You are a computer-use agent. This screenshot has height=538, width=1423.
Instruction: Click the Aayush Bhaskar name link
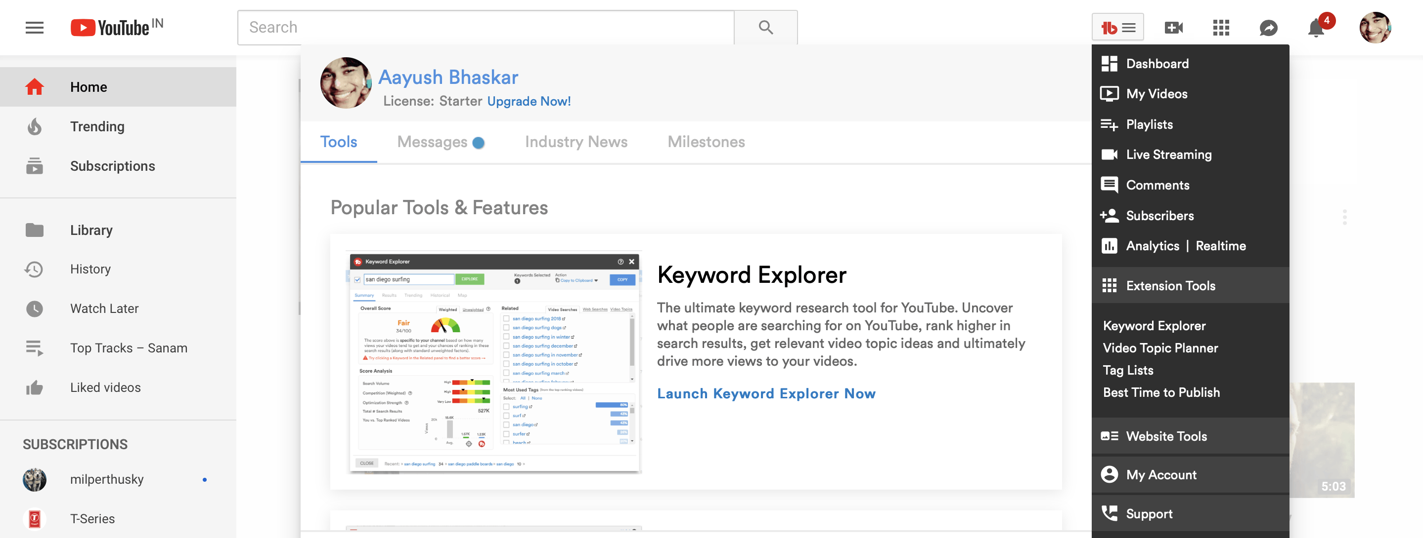coord(448,77)
